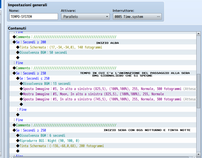Open the Interruttore selector 0005 Time.system
Screen dimensions: 202x158
[137, 17]
